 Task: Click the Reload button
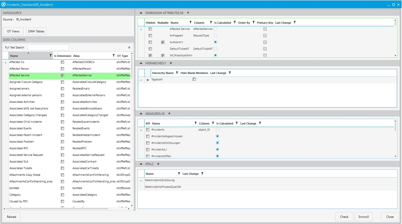(x=11, y=217)
